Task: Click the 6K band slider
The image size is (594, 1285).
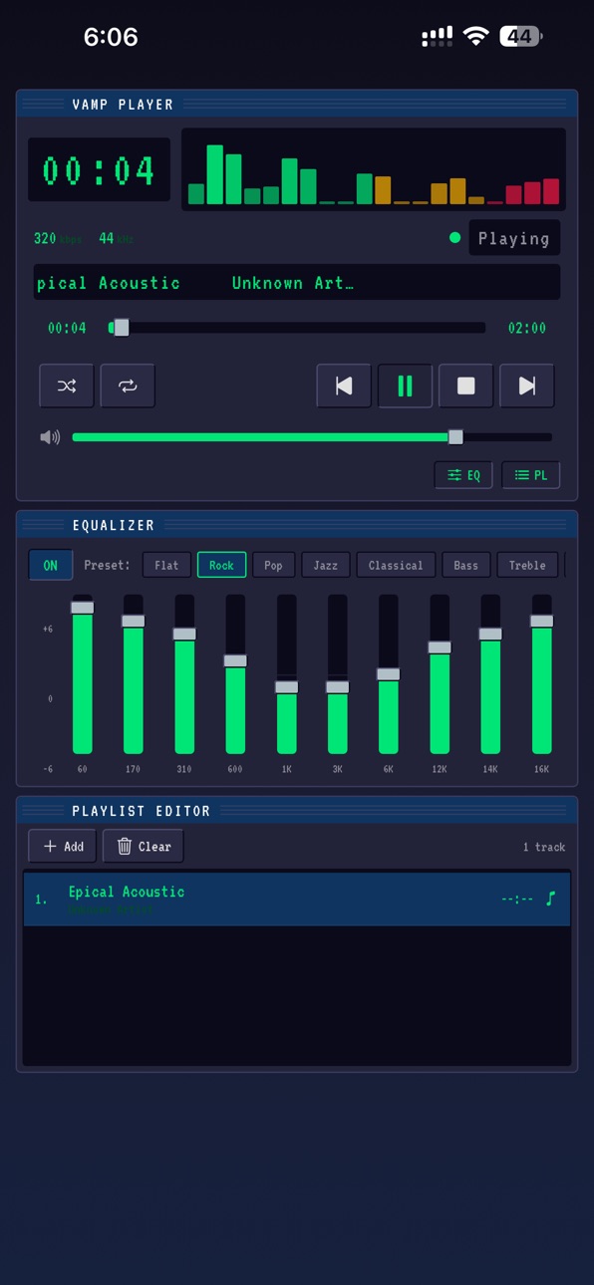Action: [x=388, y=674]
